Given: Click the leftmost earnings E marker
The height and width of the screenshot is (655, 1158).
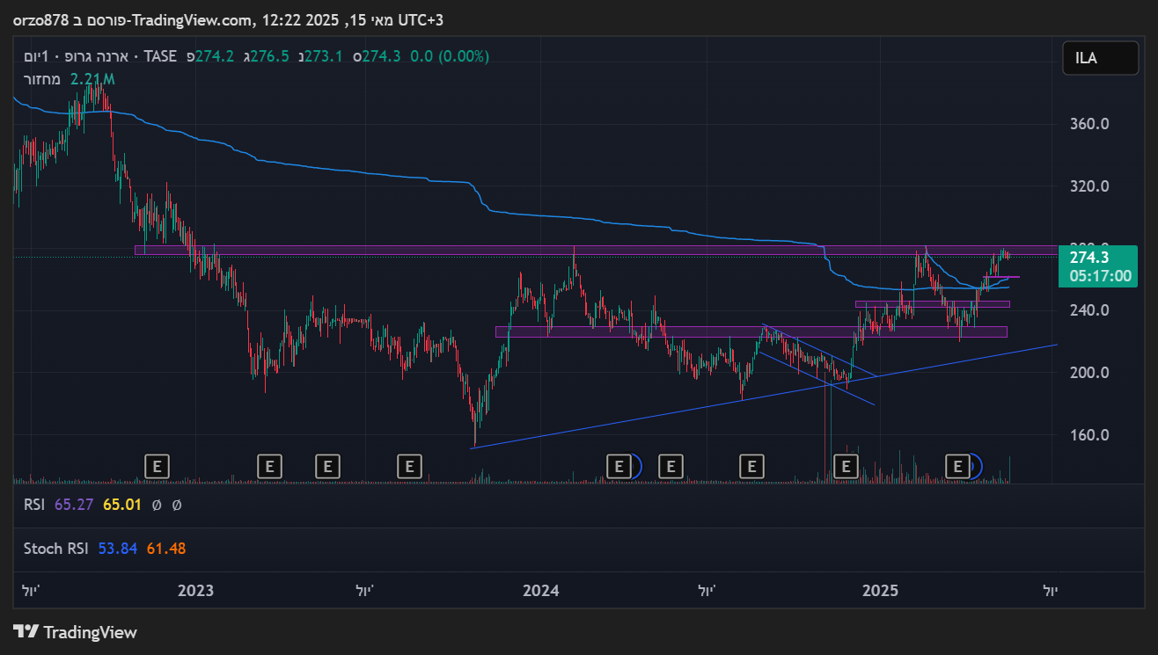Looking at the screenshot, I should [x=157, y=466].
